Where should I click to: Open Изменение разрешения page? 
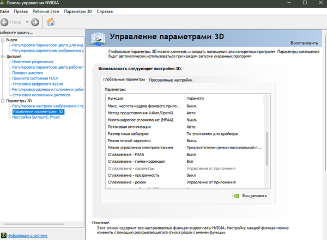[x=33, y=61]
